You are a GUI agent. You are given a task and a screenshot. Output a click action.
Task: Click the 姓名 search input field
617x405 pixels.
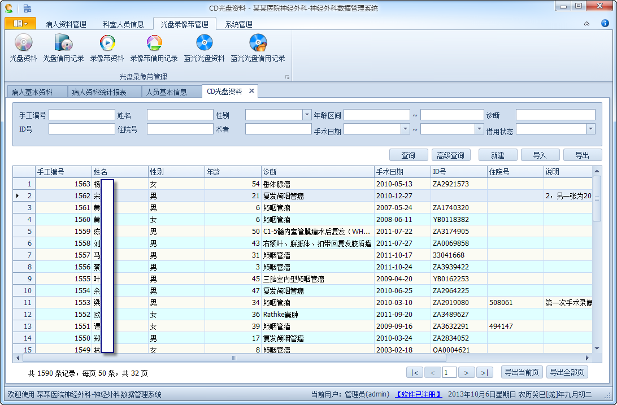click(180, 115)
